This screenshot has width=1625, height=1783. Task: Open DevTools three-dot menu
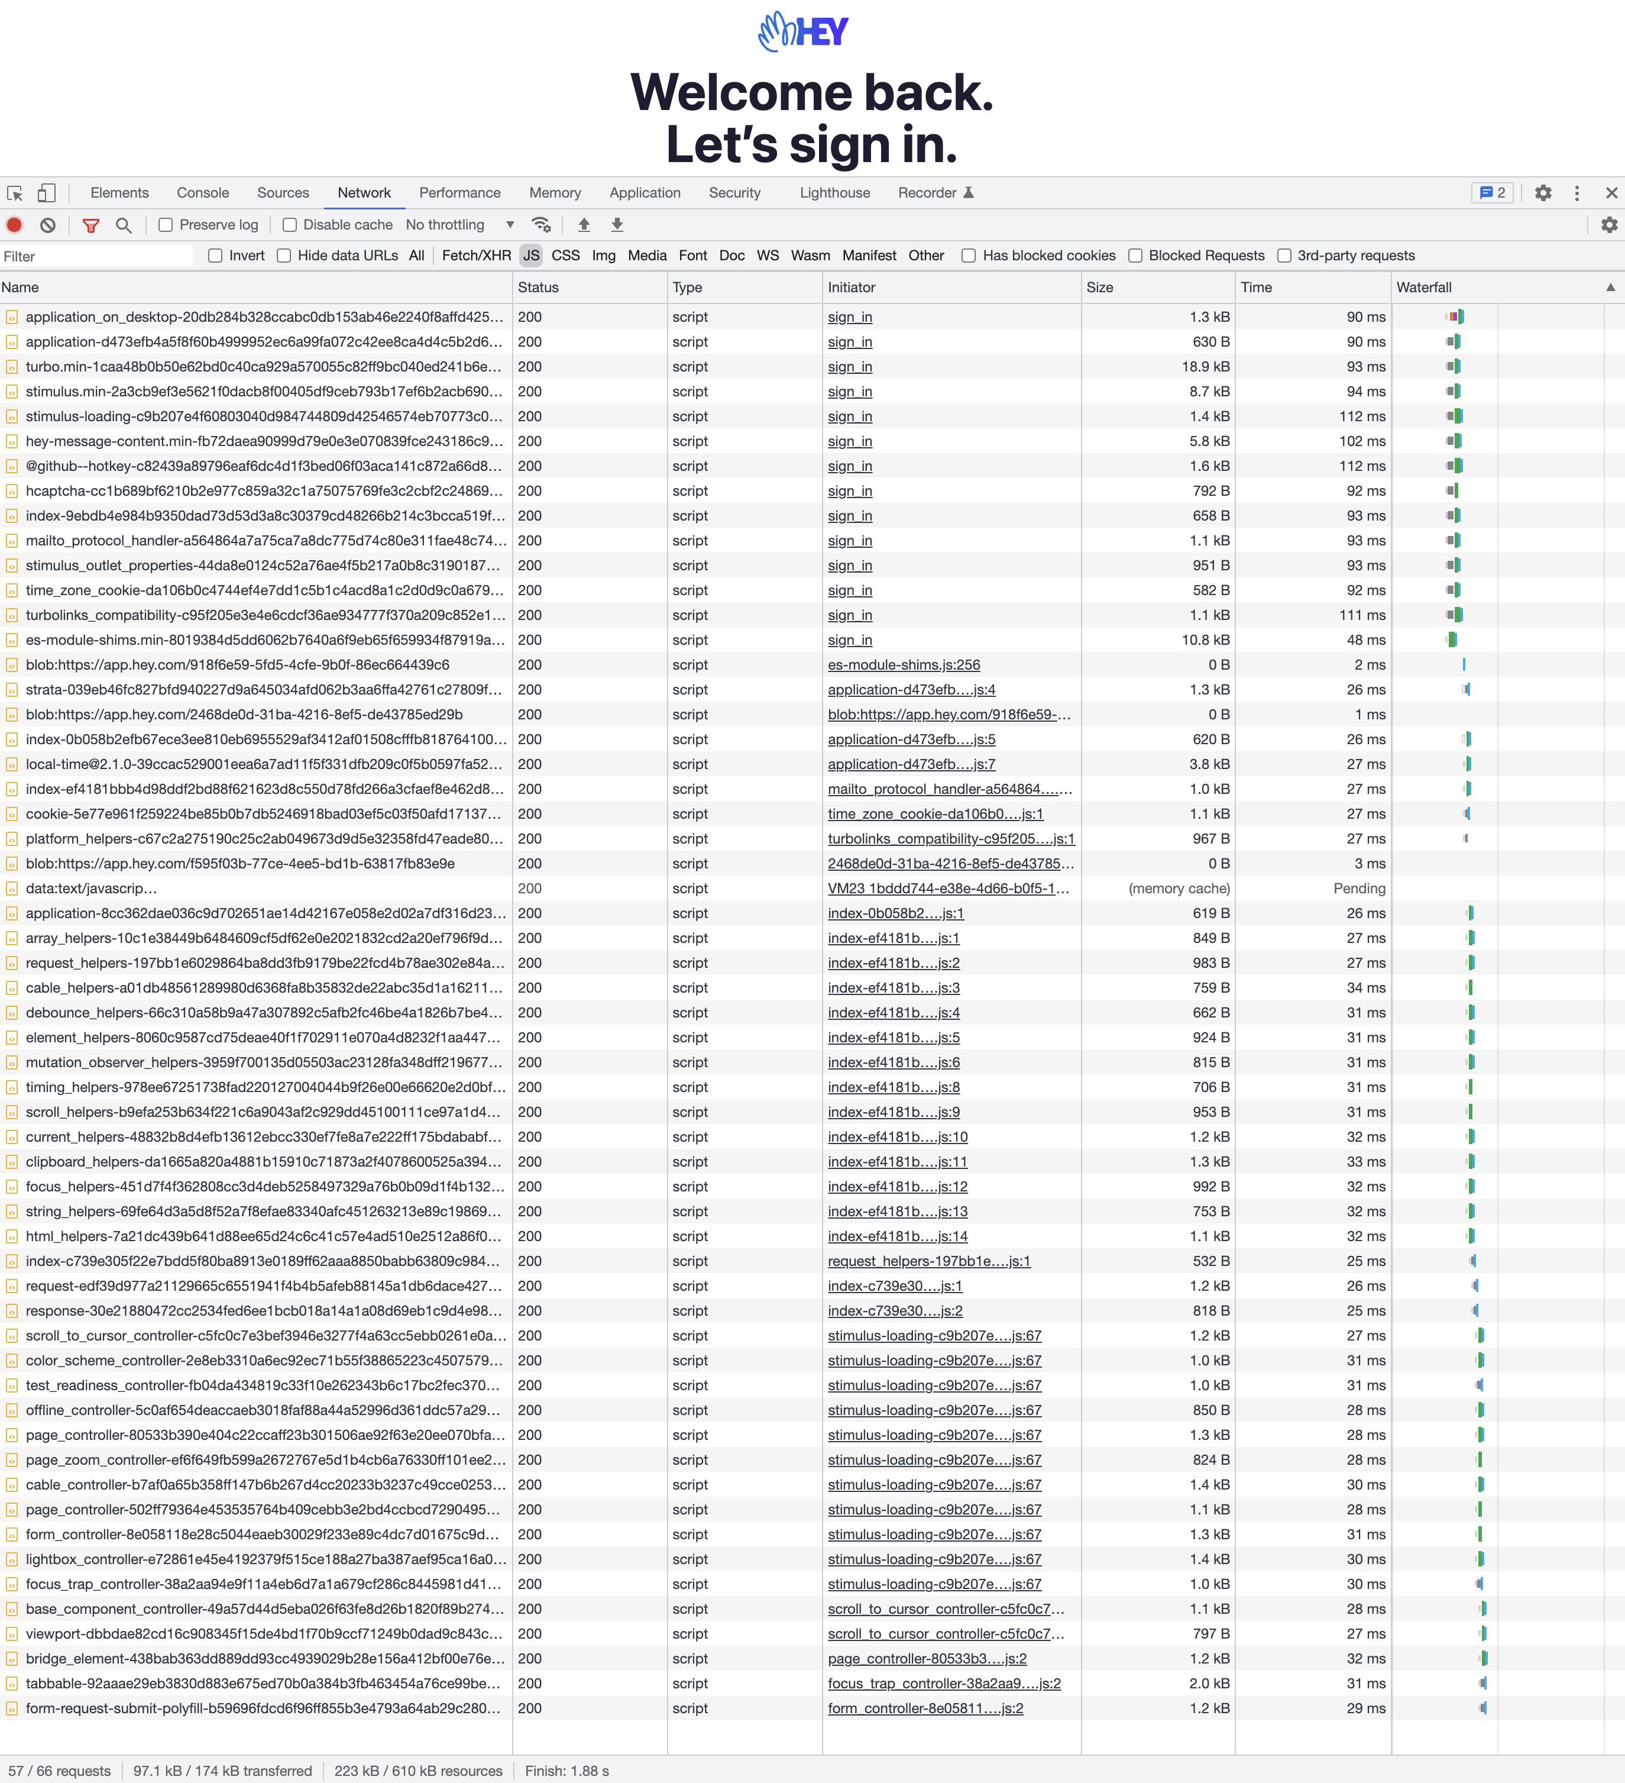(1577, 193)
